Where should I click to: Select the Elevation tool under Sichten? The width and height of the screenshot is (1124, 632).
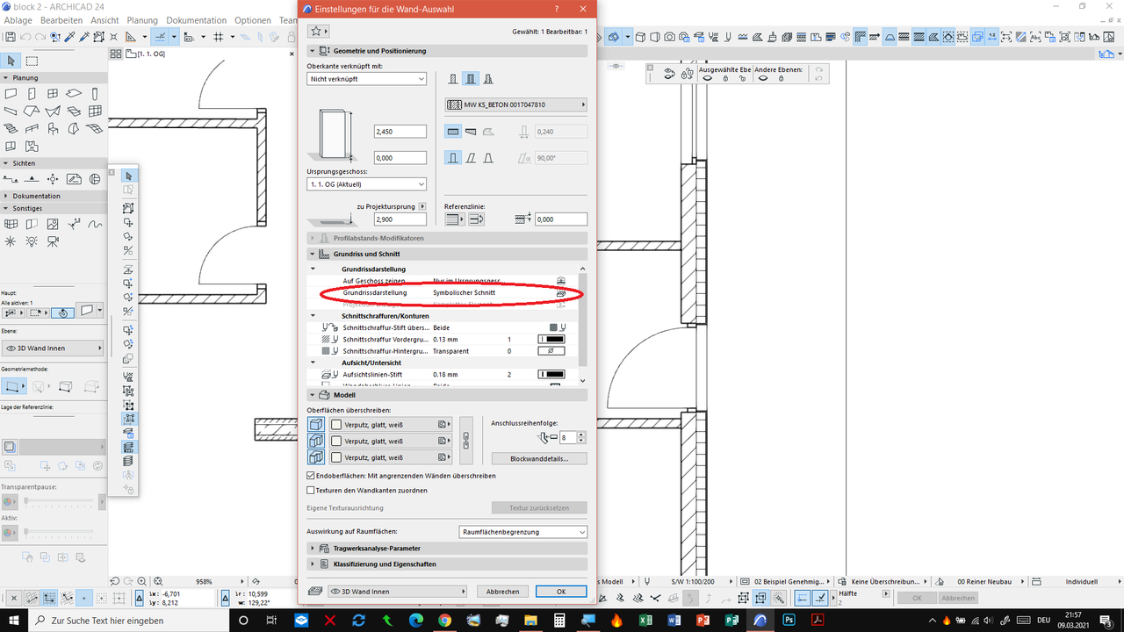tap(32, 179)
